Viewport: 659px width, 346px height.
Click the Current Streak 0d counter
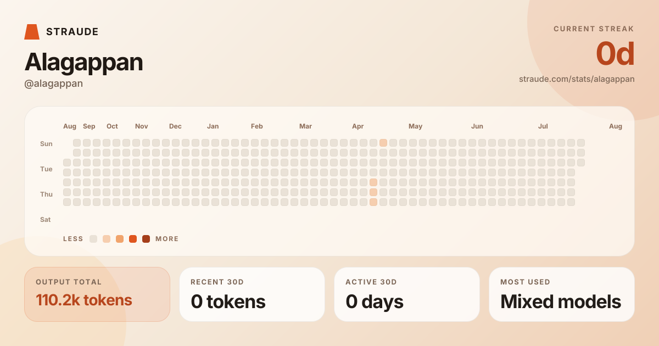pyautogui.click(x=615, y=54)
